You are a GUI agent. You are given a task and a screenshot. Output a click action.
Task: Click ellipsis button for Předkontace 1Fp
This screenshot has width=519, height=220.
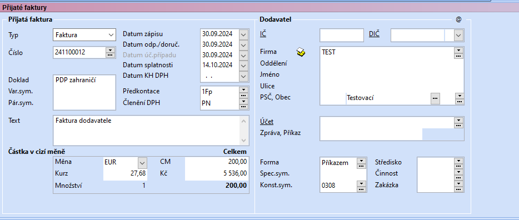click(243, 96)
